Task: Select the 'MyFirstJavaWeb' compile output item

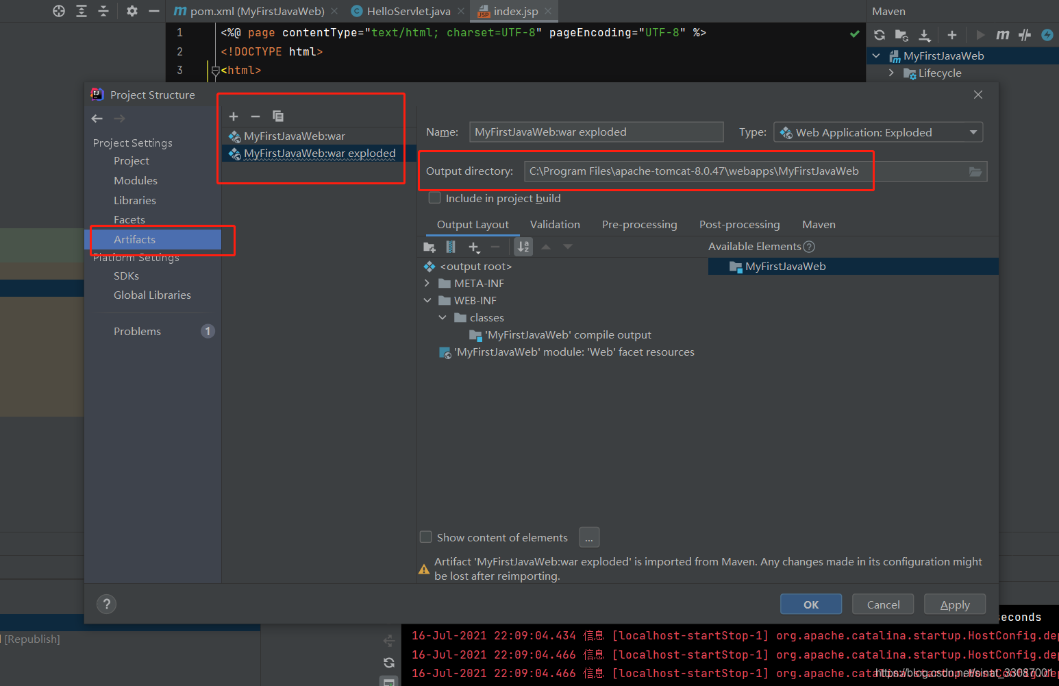Action: 560,335
